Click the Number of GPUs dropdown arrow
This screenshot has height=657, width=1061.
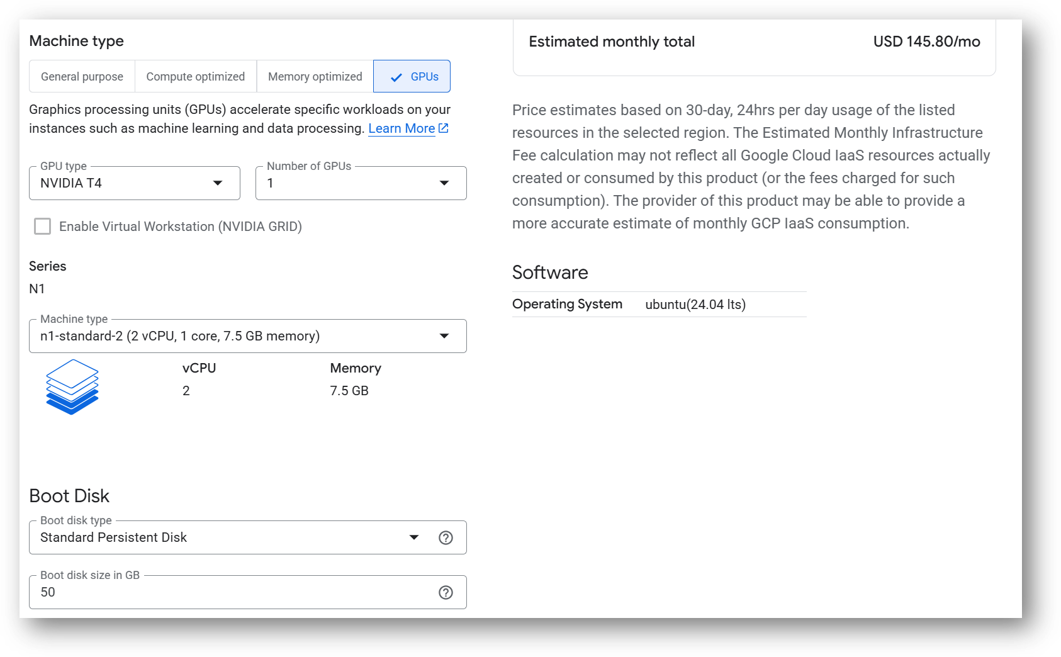coord(444,183)
